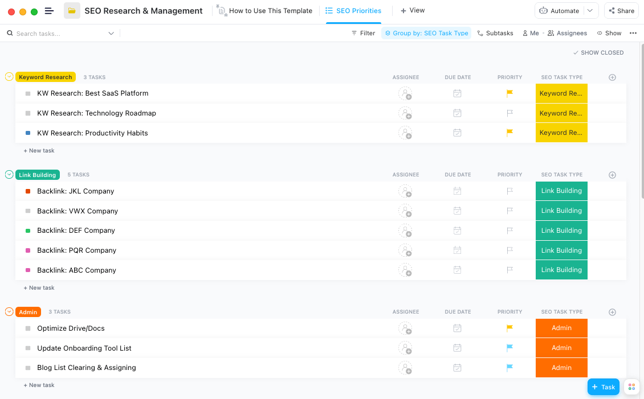Select the SEO Priorities tab
The width and height of the screenshot is (644, 399).
pos(353,11)
